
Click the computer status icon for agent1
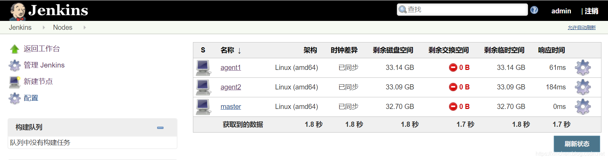(x=203, y=67)
